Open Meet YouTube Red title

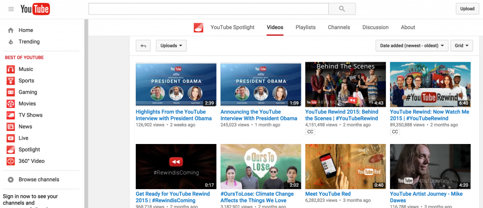click(x=328, y=194)
